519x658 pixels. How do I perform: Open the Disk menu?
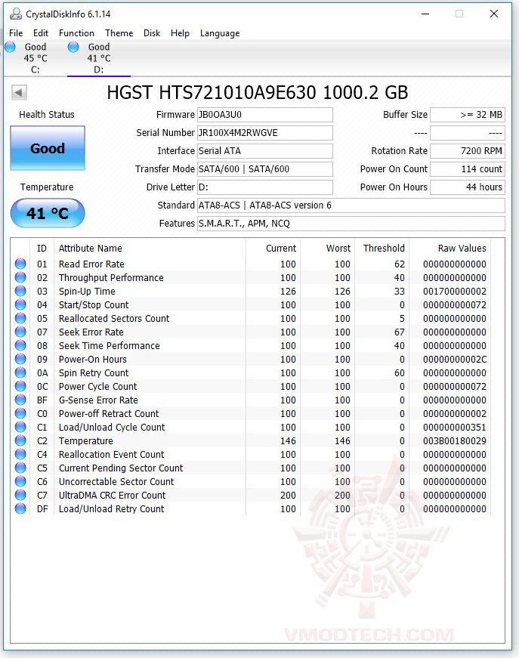pyautogui.click(x=152, y=33)
